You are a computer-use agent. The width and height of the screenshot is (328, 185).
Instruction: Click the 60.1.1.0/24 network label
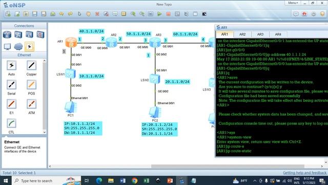[x=186, y=34]
